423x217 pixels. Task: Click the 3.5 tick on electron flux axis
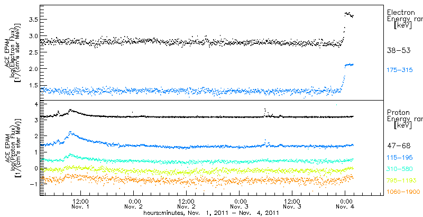pyautogui.click(x=32, y=19)
